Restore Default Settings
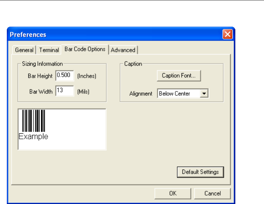 (200, 172)
